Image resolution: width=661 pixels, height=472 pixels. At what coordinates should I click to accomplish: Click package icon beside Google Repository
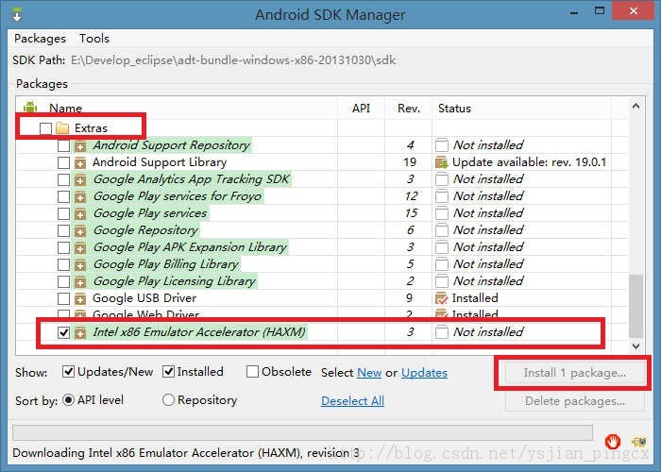pyautogui.click(x=79, y=231)
